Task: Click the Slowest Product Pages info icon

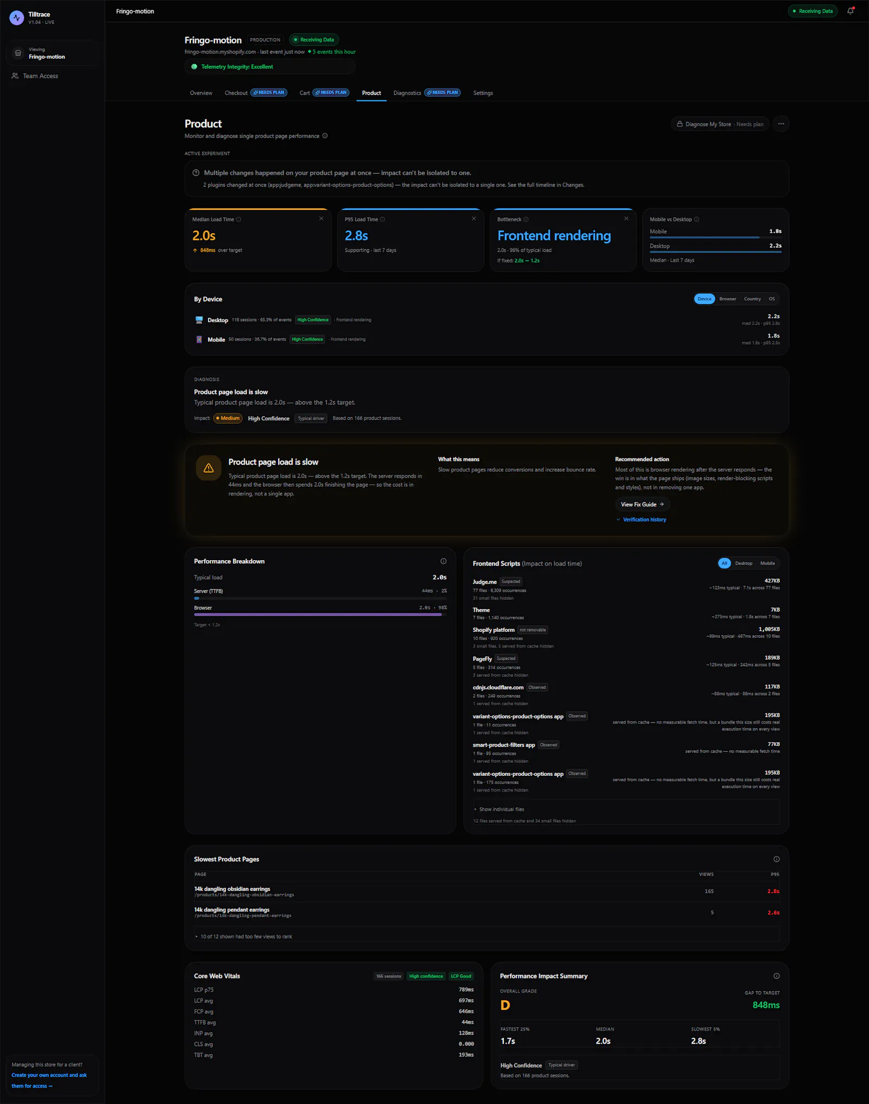Action: pos(777,859)
